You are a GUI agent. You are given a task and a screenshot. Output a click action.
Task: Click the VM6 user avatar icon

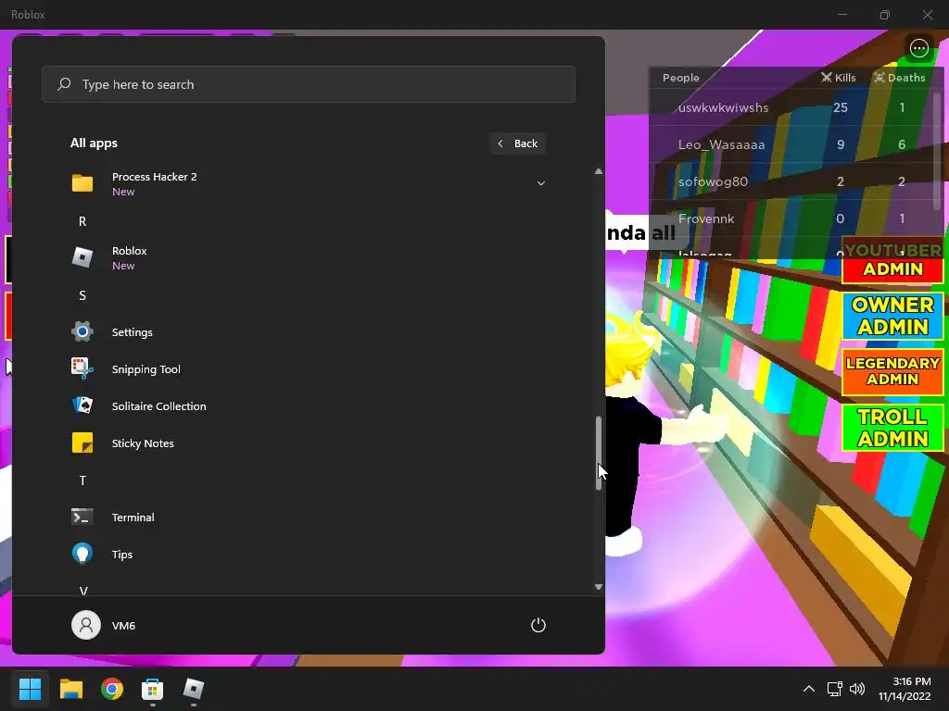(x=86, y=625)
